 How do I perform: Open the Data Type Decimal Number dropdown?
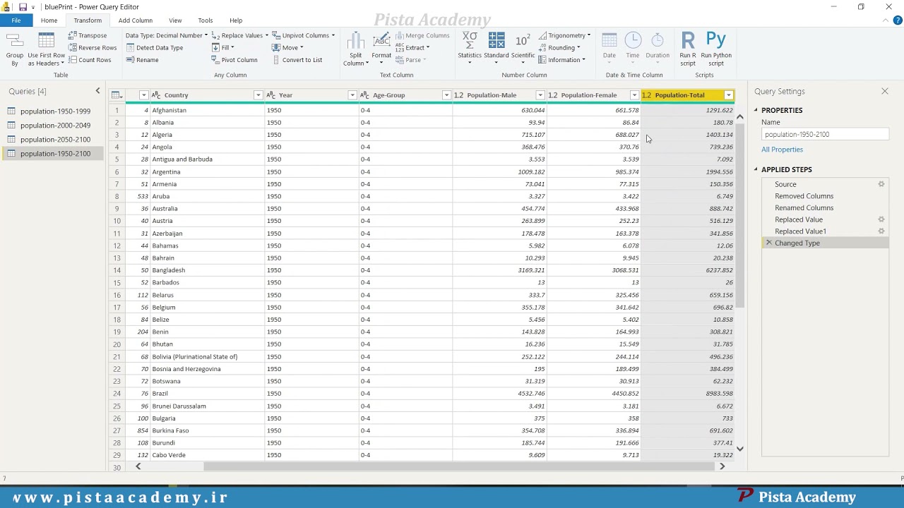pyautogui.click(x=167, y=35)
